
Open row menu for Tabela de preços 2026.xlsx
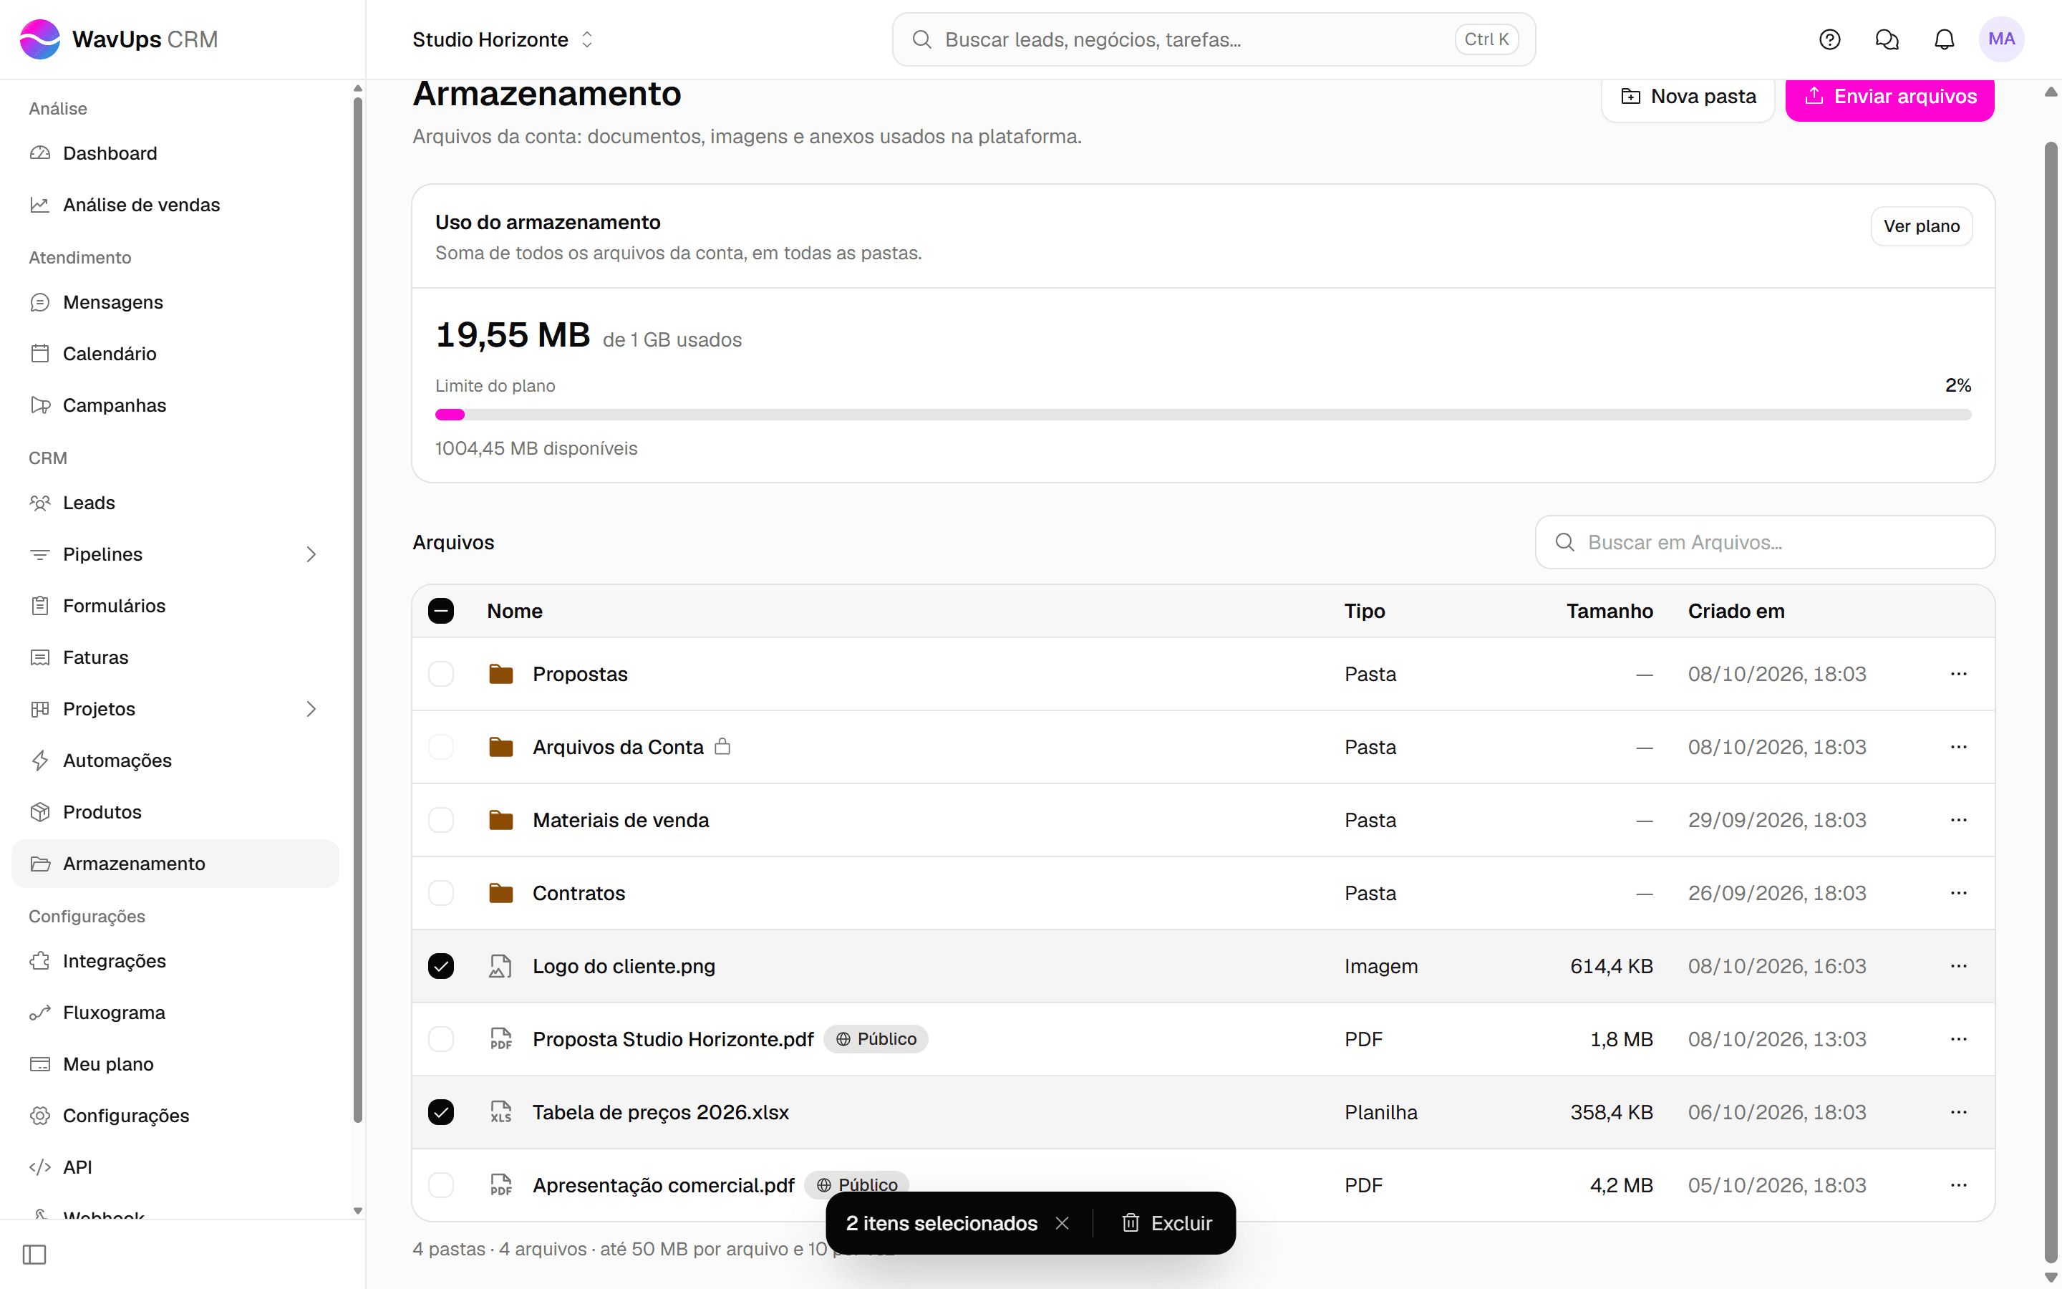pos(1958,1111)
